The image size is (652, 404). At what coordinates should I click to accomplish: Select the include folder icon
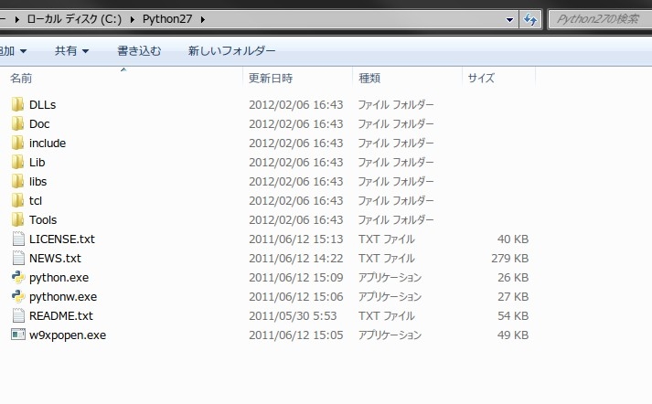(x=17, y=143)
